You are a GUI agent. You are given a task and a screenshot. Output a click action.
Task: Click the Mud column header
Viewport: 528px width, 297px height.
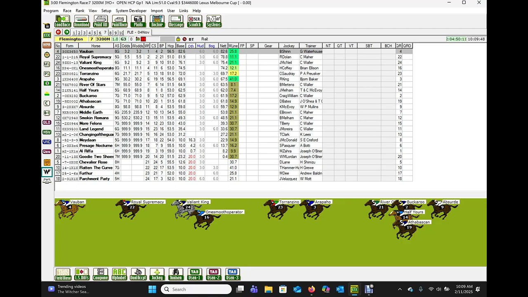click(x=200, y=46)
